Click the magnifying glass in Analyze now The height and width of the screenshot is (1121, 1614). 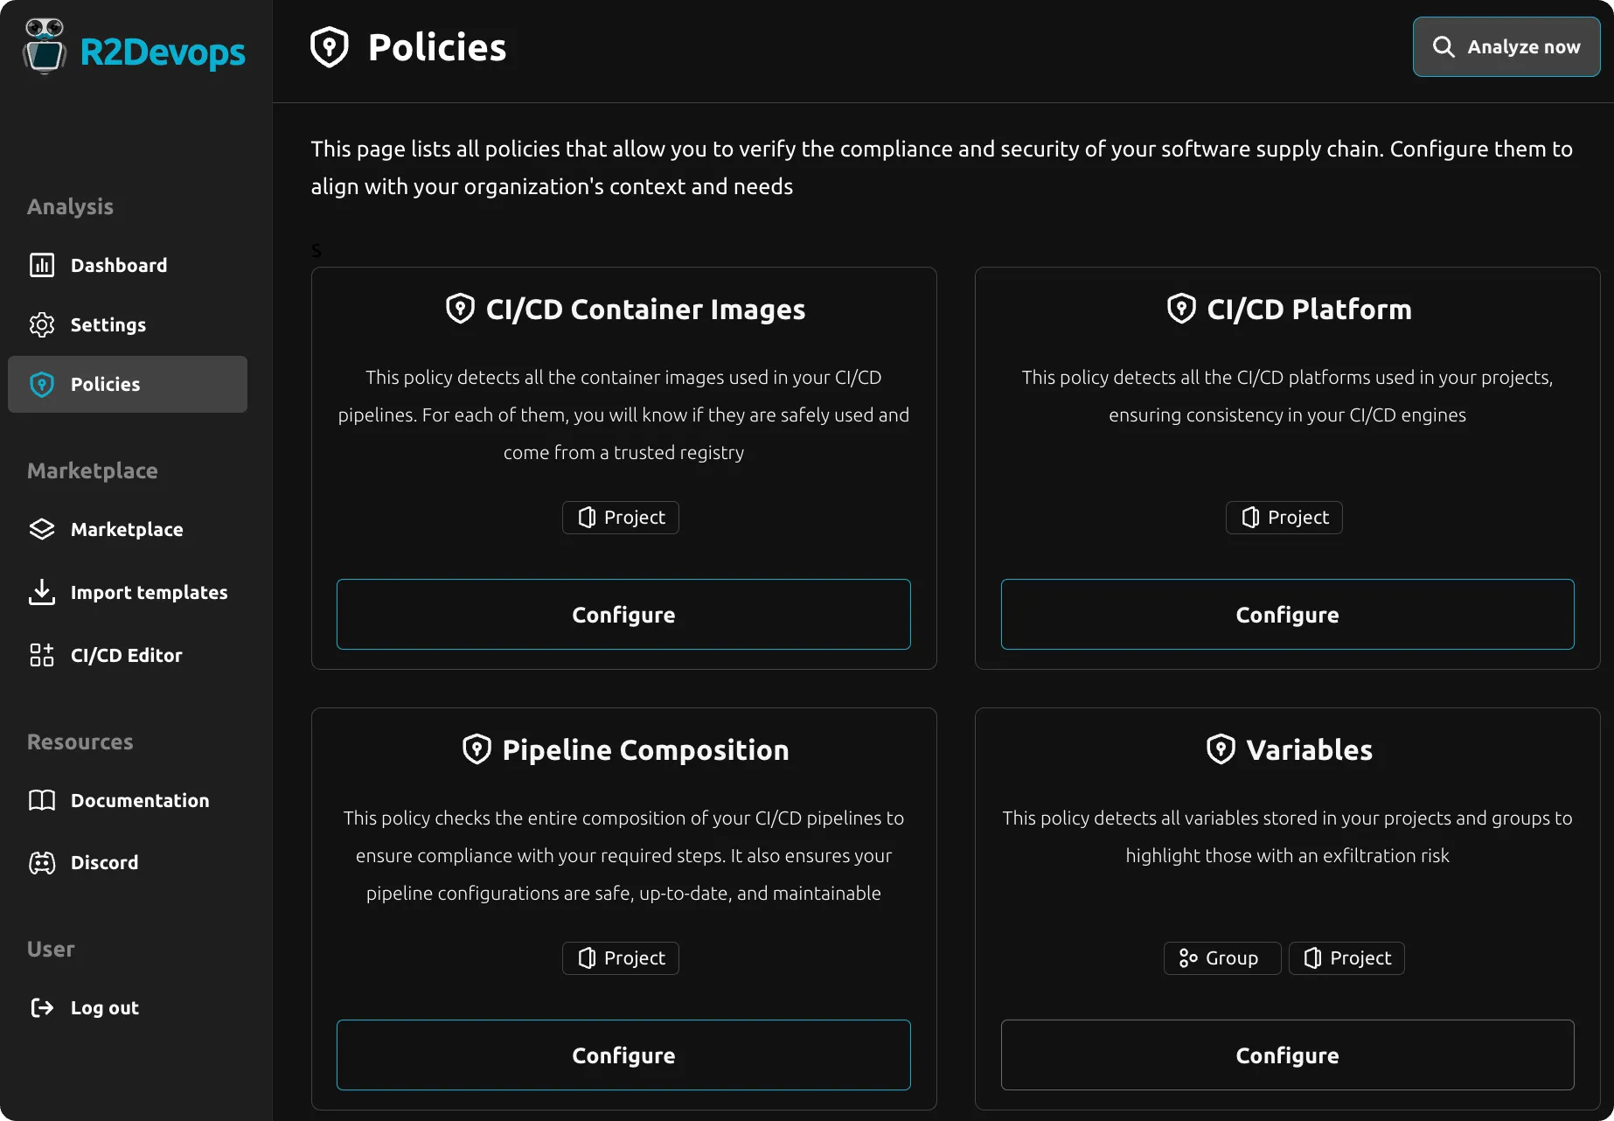click(x=1444, y=46)
